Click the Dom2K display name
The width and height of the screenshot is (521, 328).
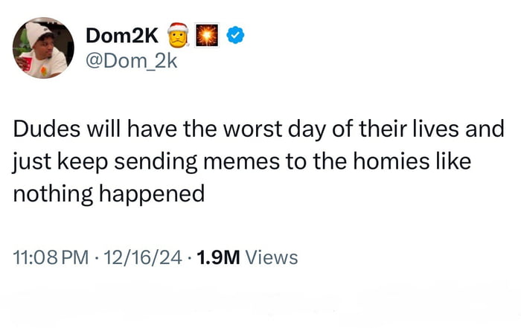point(122,34)
